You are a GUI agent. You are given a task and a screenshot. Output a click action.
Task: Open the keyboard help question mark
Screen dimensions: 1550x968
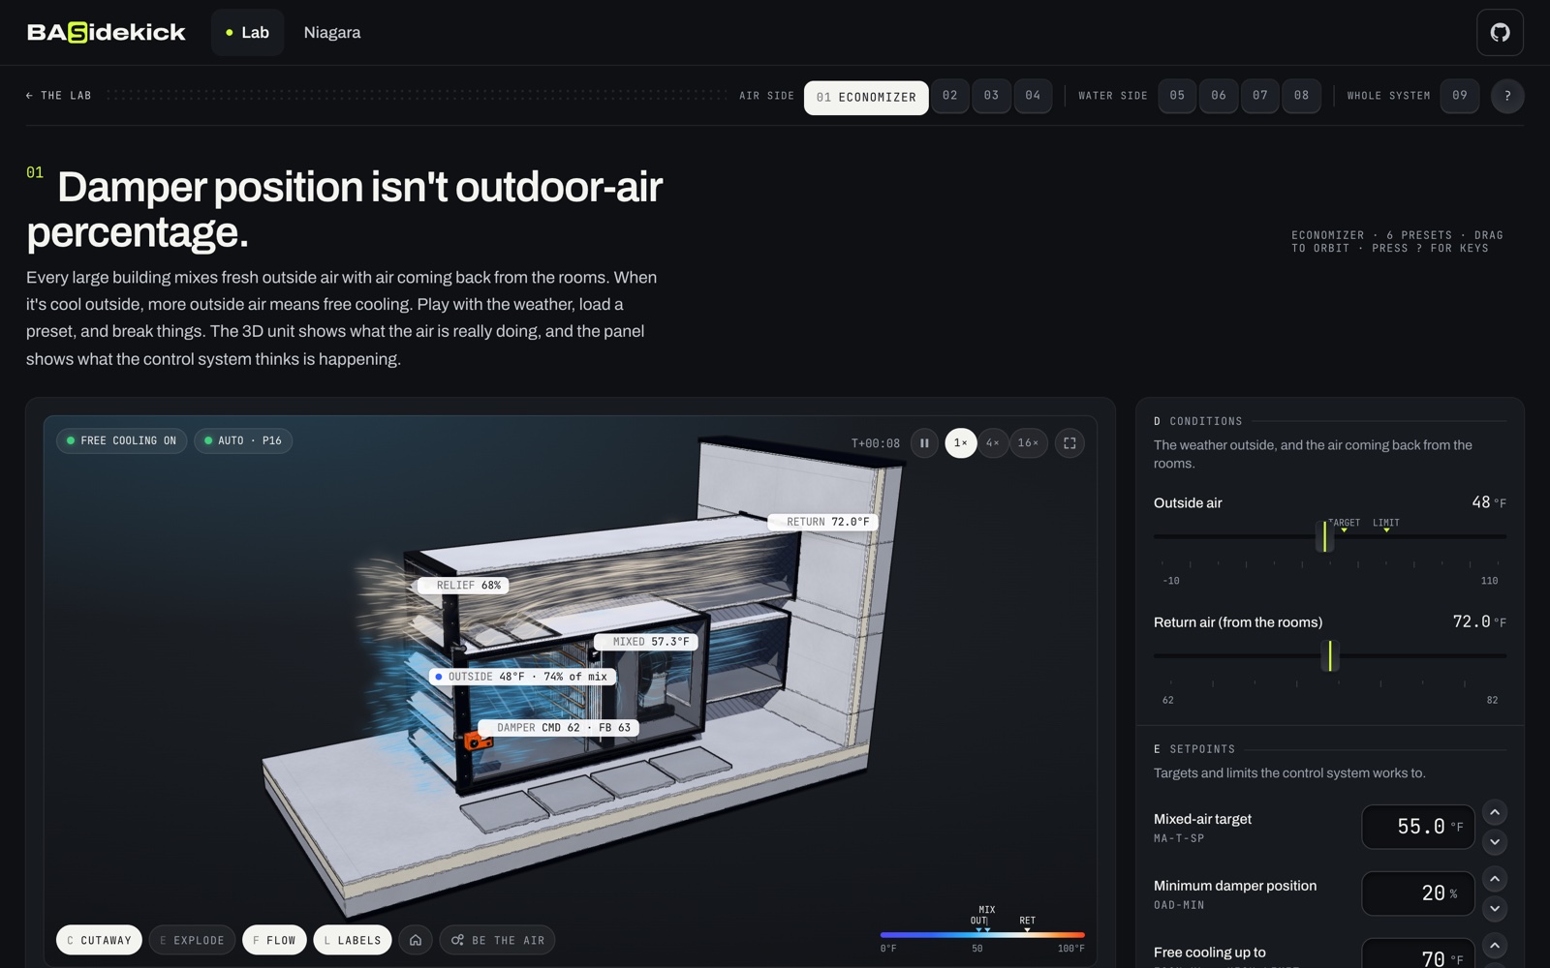(1507, 96)
